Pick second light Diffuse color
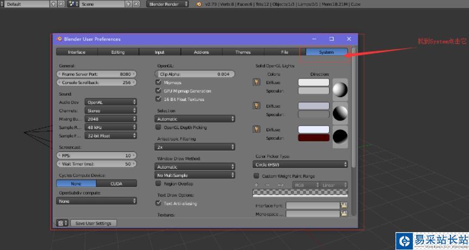 pos(313,106)
